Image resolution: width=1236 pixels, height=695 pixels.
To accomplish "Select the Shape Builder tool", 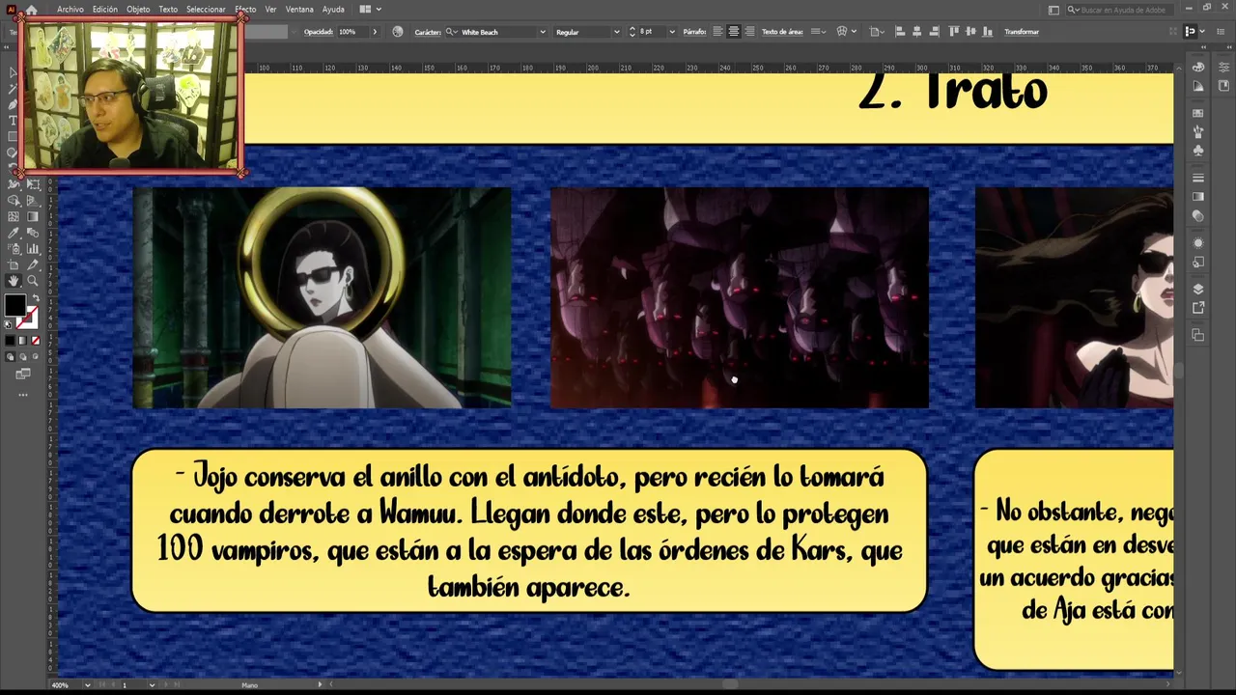I will 14,201.
